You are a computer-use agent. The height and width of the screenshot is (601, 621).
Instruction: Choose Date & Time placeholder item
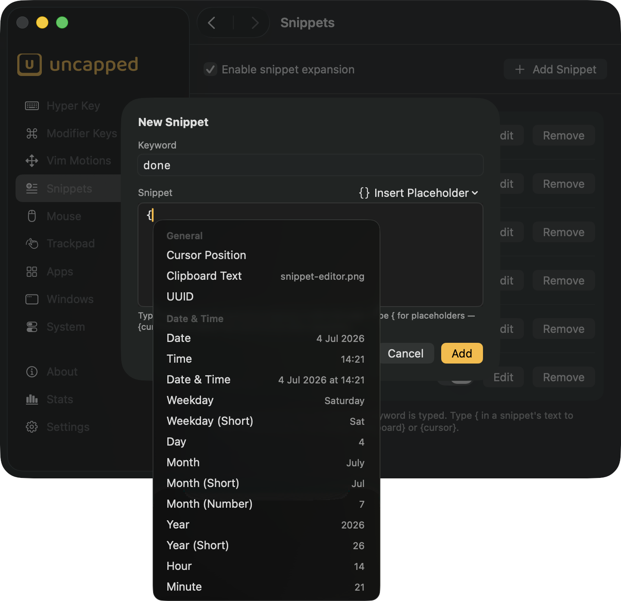(266, 380)
